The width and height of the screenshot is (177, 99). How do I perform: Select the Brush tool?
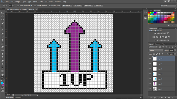(x=2, y=37)
